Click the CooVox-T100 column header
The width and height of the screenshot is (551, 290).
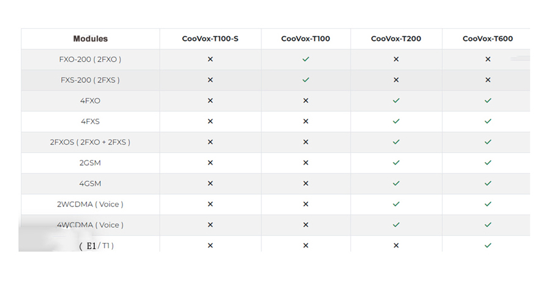coord(305,39)
